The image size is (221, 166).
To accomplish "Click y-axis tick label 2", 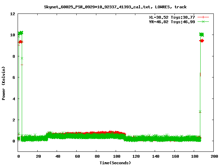I will pyautogui.click(x=14, y=120).
